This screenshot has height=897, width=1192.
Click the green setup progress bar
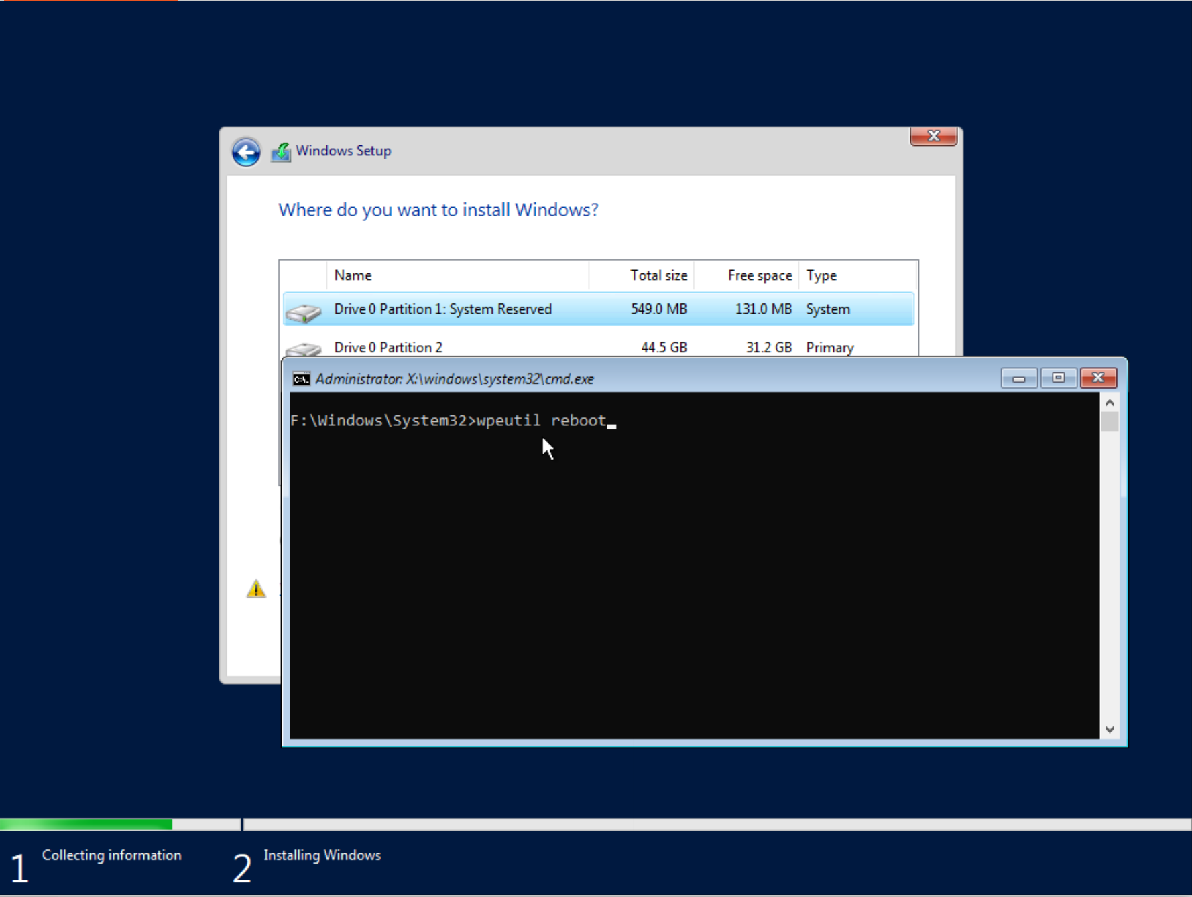[x=86, y=824]
